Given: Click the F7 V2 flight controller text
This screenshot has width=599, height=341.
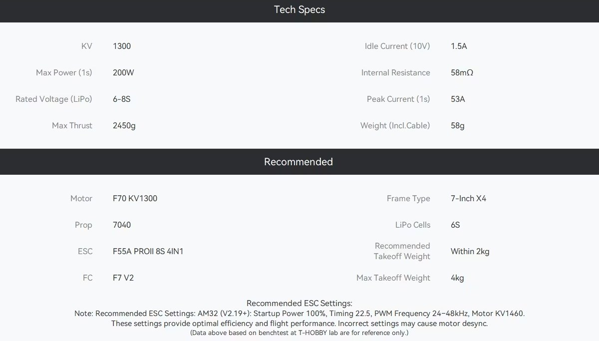Looking at the screenshot, I should [123, 278].
